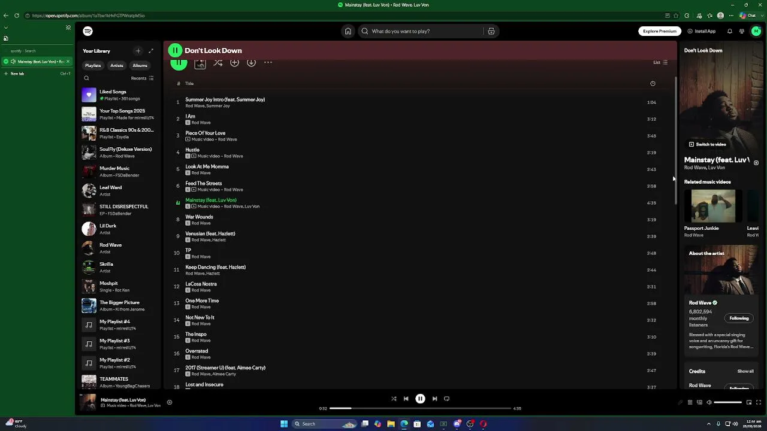Open the miniplayer icon
Screen dimensions: 767x431
tap(749, 402)
